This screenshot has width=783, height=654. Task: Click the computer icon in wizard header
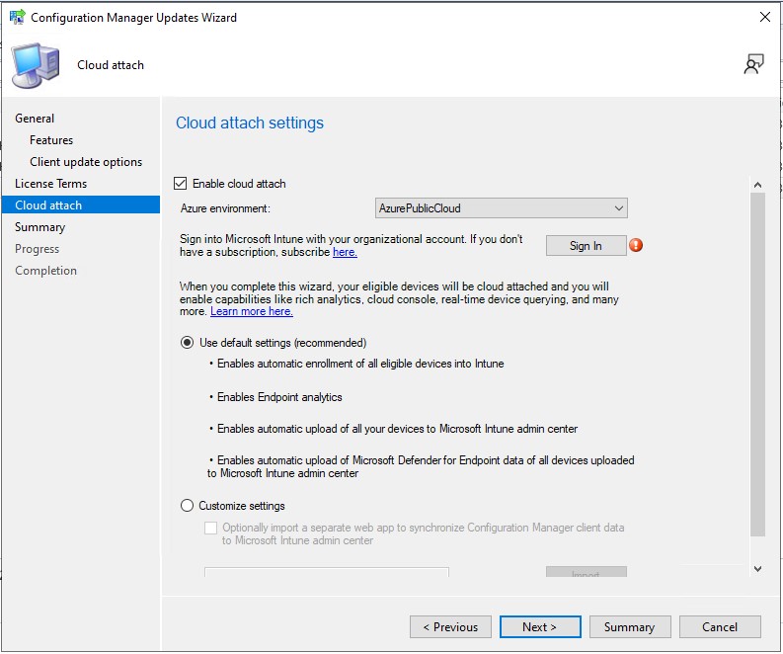coord(35,65)
